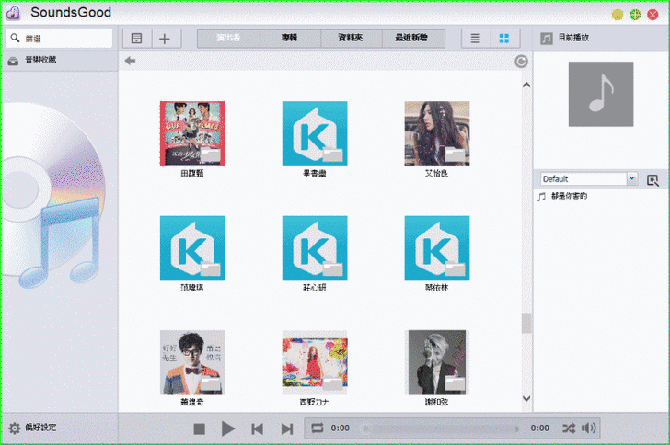Click the plus add button

tap(165, 39)
